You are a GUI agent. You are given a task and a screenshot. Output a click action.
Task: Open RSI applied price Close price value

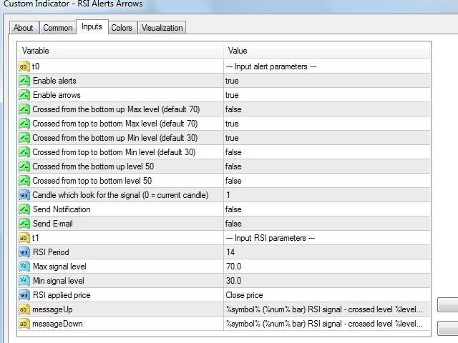tap(327, 295)
